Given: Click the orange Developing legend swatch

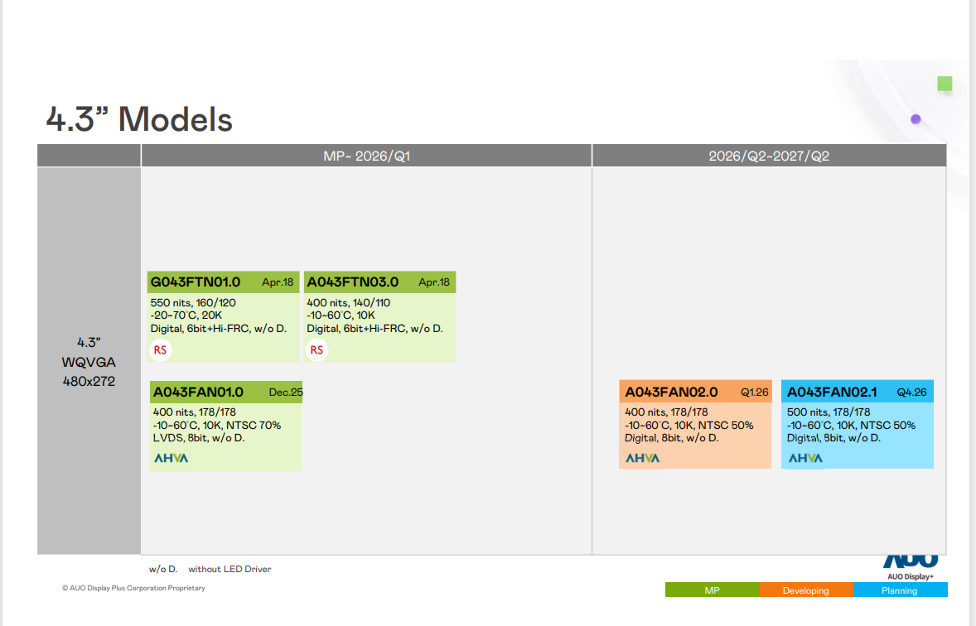Looking at the screenshot, I should tap(805, 590).
